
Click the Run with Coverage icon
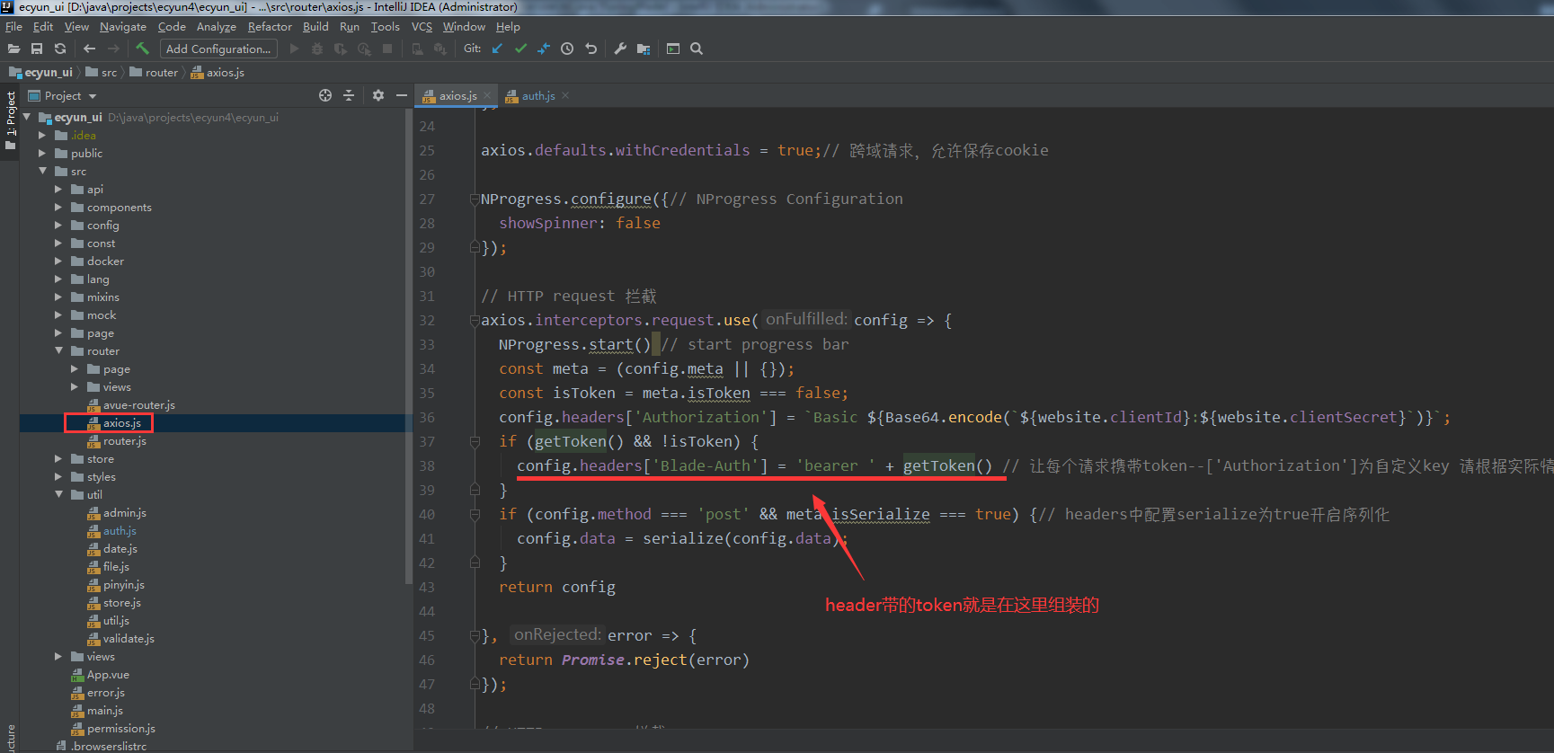click(x=340, y=49)
